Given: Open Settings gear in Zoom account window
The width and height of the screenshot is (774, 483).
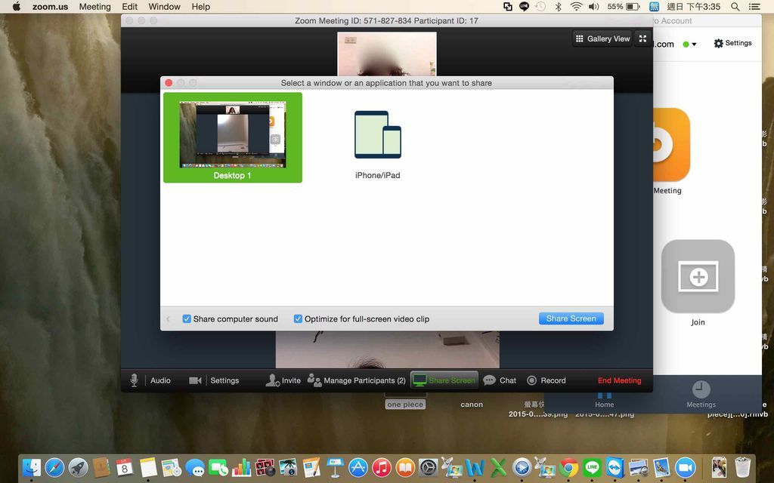Looking at the screenshot, I should click(732, 43).
